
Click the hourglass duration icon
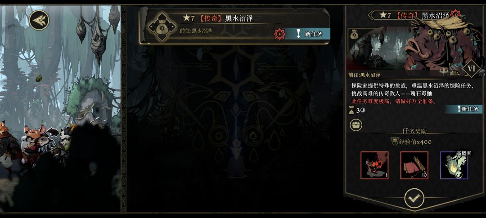tap(351, 110)
